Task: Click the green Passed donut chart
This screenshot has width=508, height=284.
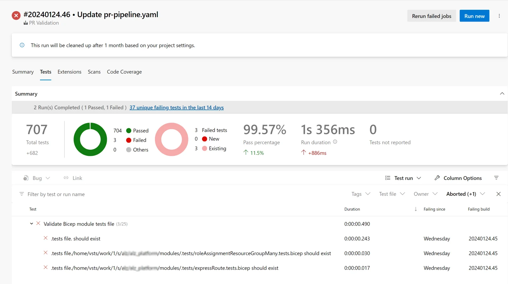Action: click(x=90, y=139)
